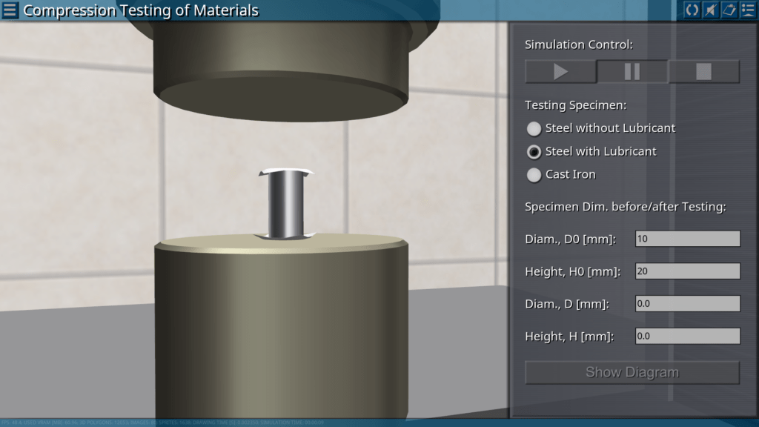The image size is (759, 427).
Task: Focus the Height, H result field
Action: pyautogui.click(x=687, y=337)
